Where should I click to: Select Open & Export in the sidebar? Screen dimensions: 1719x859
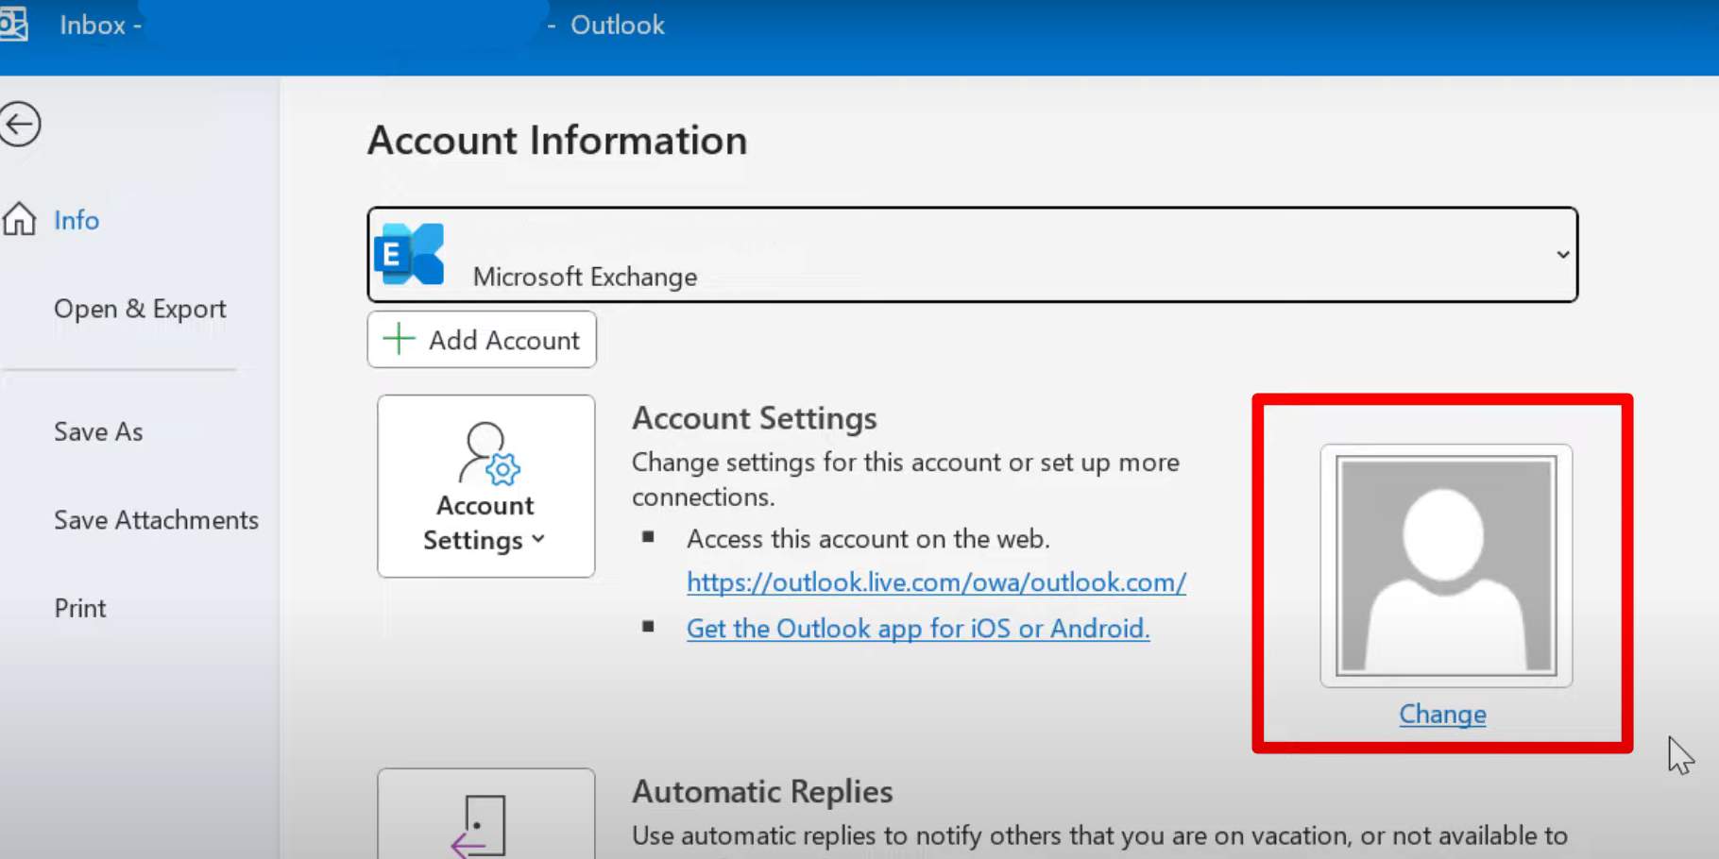140,308
